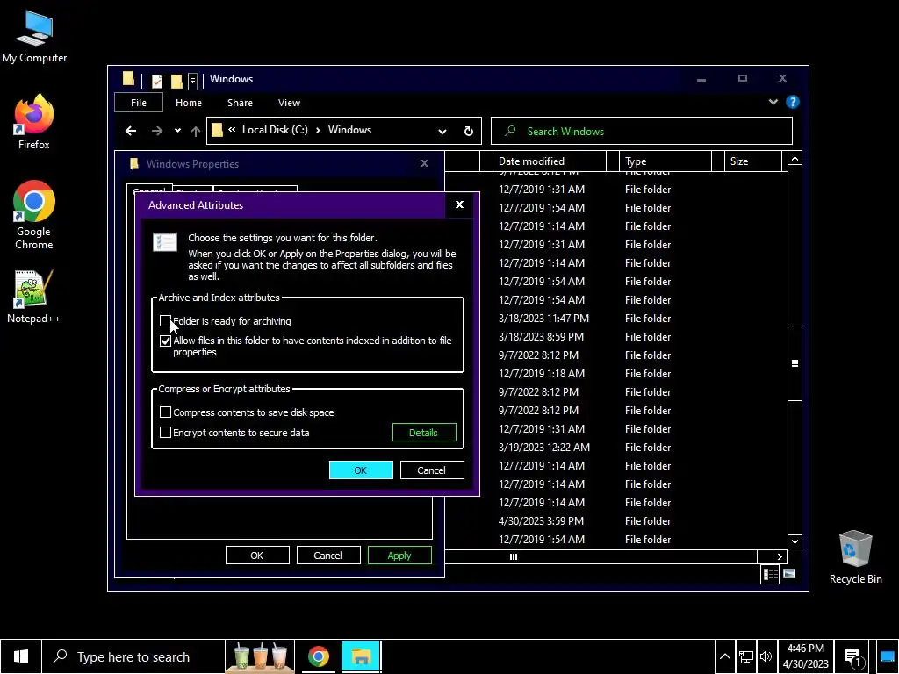Image resolution: width=899 pixels, height=674 pixels.
Task: Sort by Size column header
Action: [752, 161]
